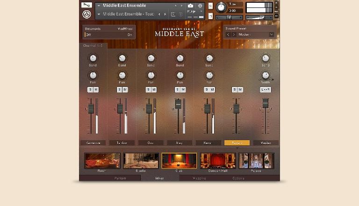Image resolution: width=359 pixels, height=206 pixels.
Task: Click the Kanun channel Send knob
Action: click(x=209, y=58)
